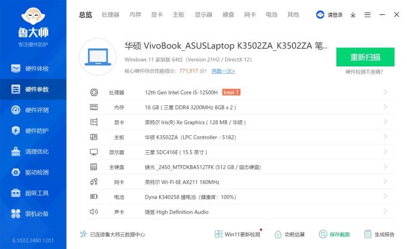Click 保存截图 to save screenshot
This screenshot has width=407, height=249.
tap(335, 234)
